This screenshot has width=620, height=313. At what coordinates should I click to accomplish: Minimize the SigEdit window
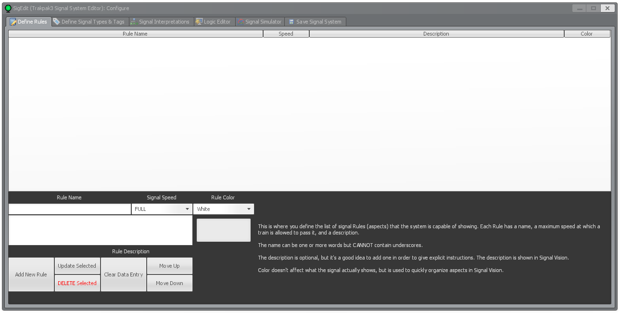pos(580,8)
